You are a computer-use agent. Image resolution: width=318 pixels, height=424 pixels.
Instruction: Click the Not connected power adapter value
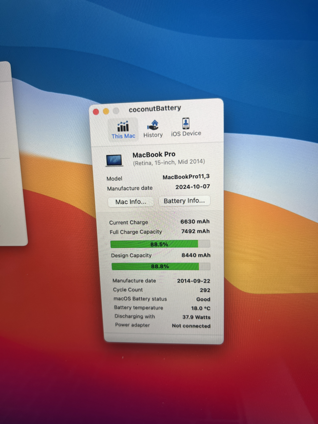click(x=191, y=326)
